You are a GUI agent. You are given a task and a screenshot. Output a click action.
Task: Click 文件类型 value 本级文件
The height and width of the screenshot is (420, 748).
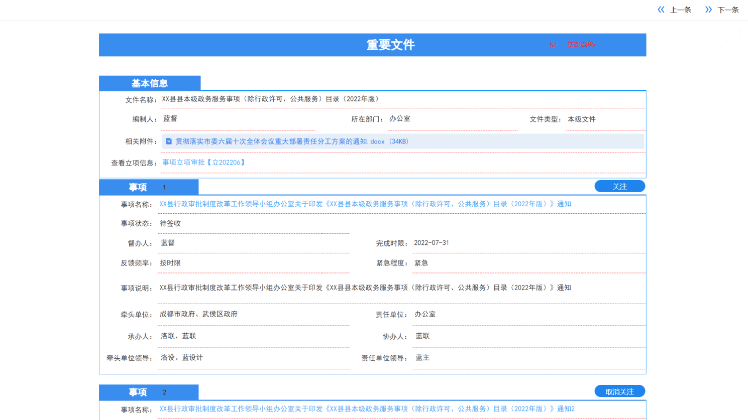(582, 119)
